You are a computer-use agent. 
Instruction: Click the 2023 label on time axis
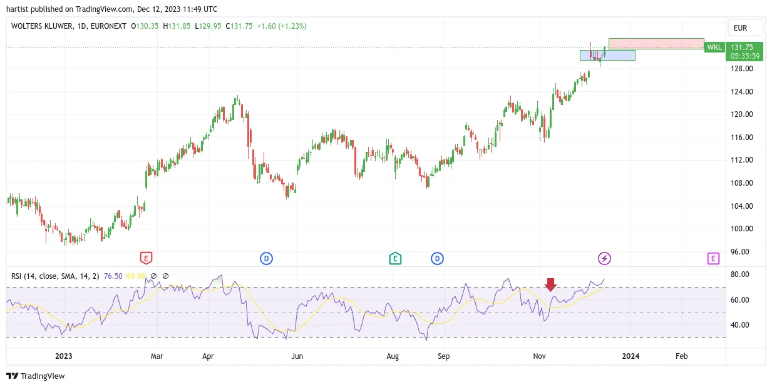pos(64,356)
